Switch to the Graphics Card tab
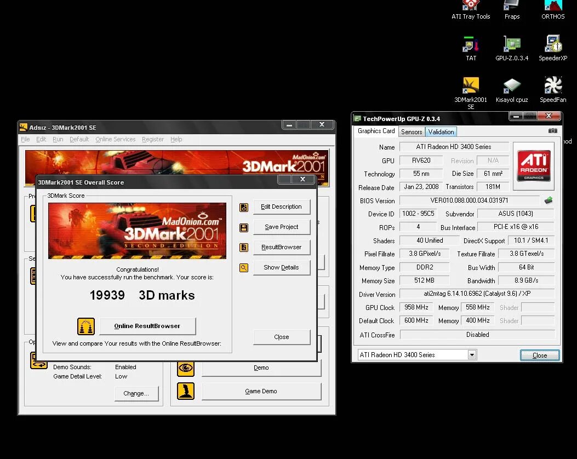Viewport: 577px width, 459px height. coord(376,131)
